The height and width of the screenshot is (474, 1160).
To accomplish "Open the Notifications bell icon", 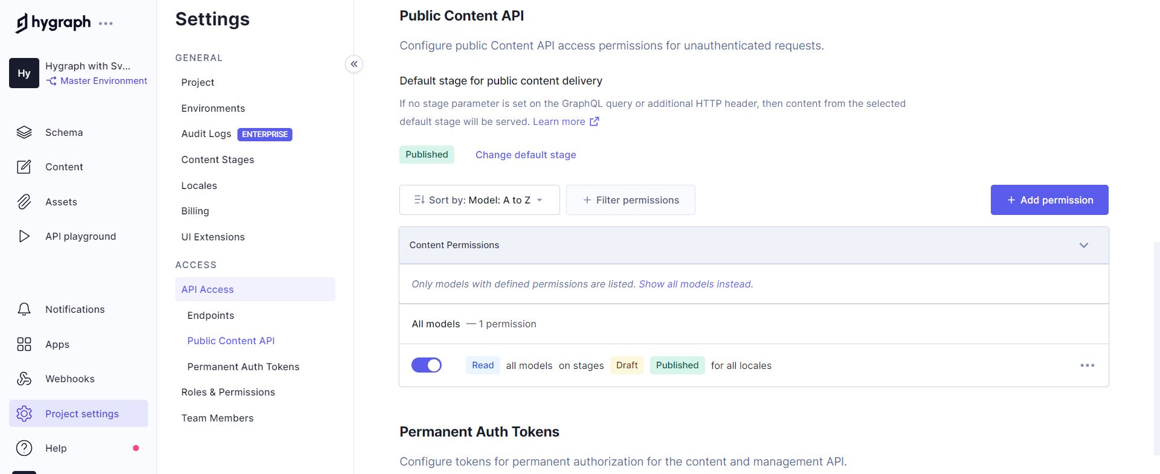I will [x=24, y=309].
